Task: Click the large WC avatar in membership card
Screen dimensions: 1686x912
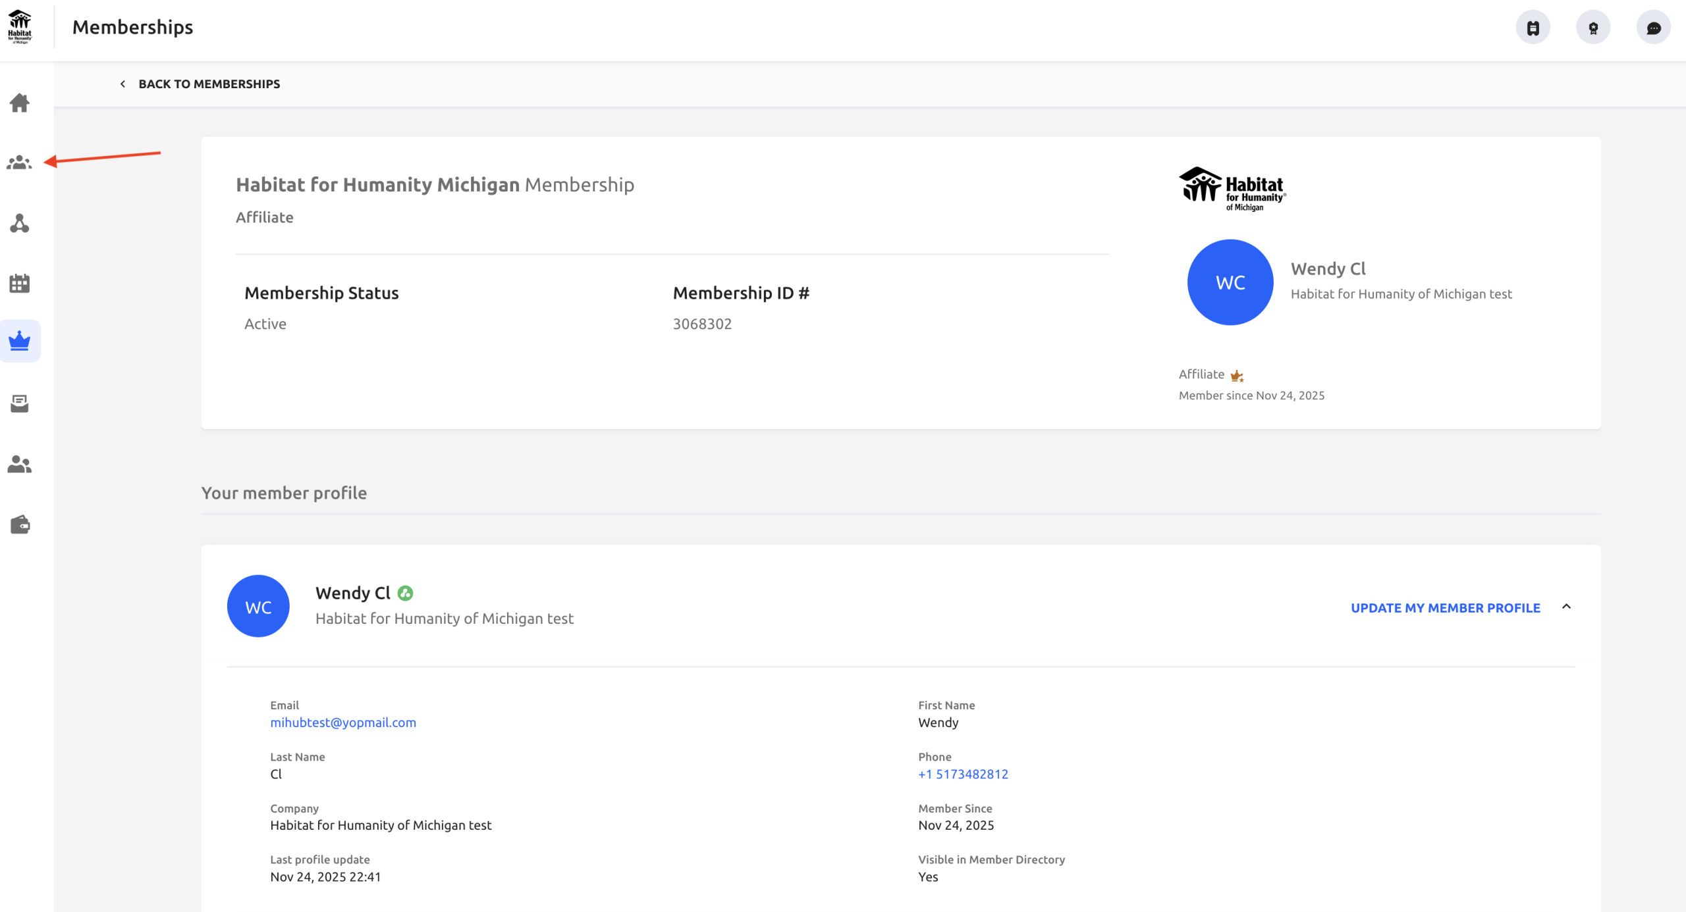Action: point(1230,282)
